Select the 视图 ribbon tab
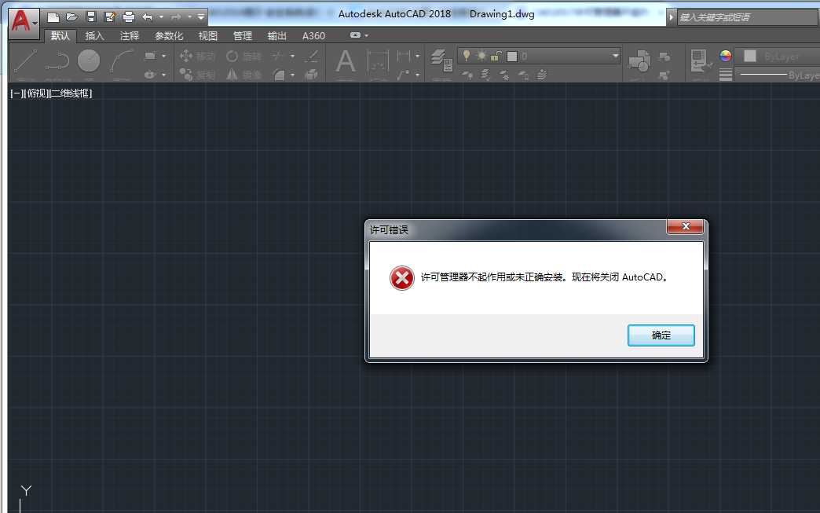The height and width of the screenshot is (513, 820). coord(207,35)
